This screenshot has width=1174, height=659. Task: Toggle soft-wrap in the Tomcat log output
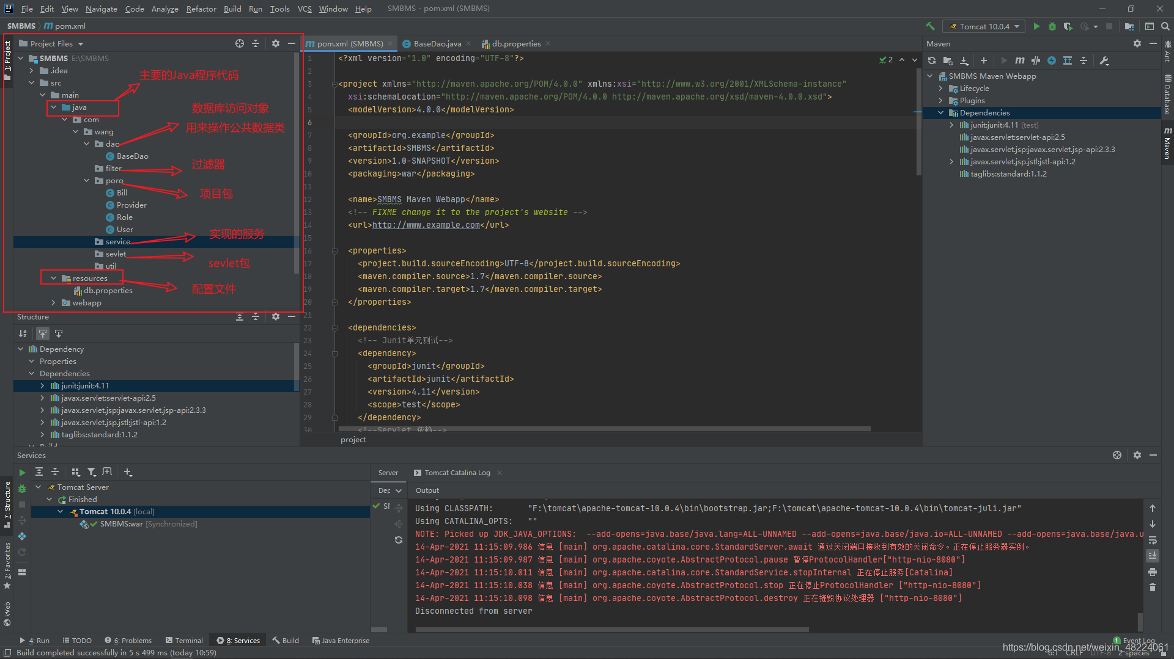pos(1153,540)
